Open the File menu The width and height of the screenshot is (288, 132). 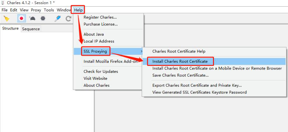5,10
